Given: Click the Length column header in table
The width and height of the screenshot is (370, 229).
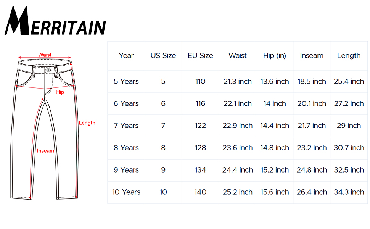Looking at the screenshot, I should coord(349,56).
